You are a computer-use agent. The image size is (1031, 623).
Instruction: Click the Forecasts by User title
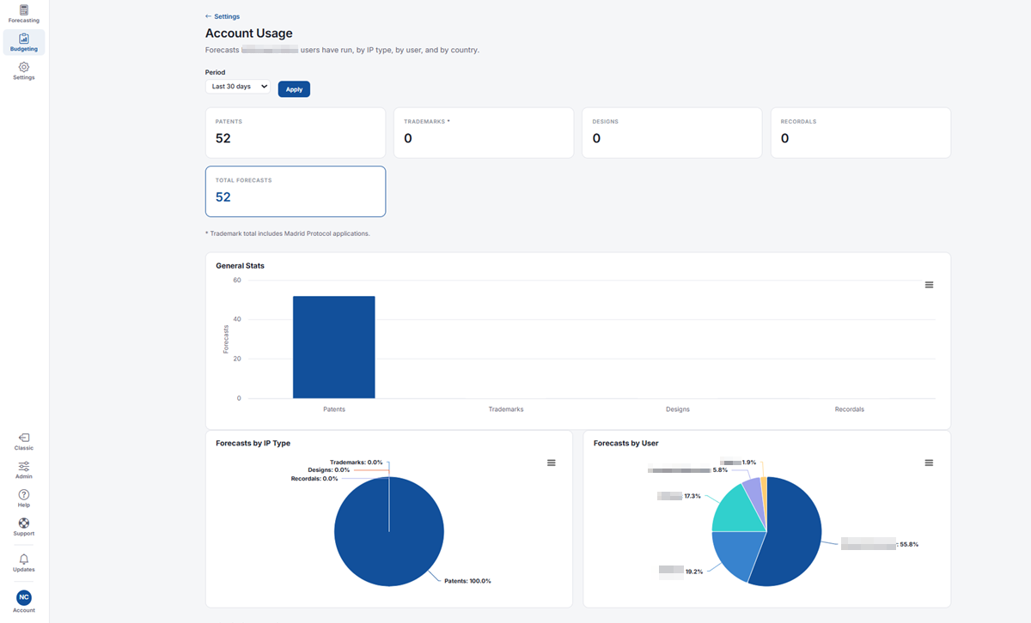626,444
